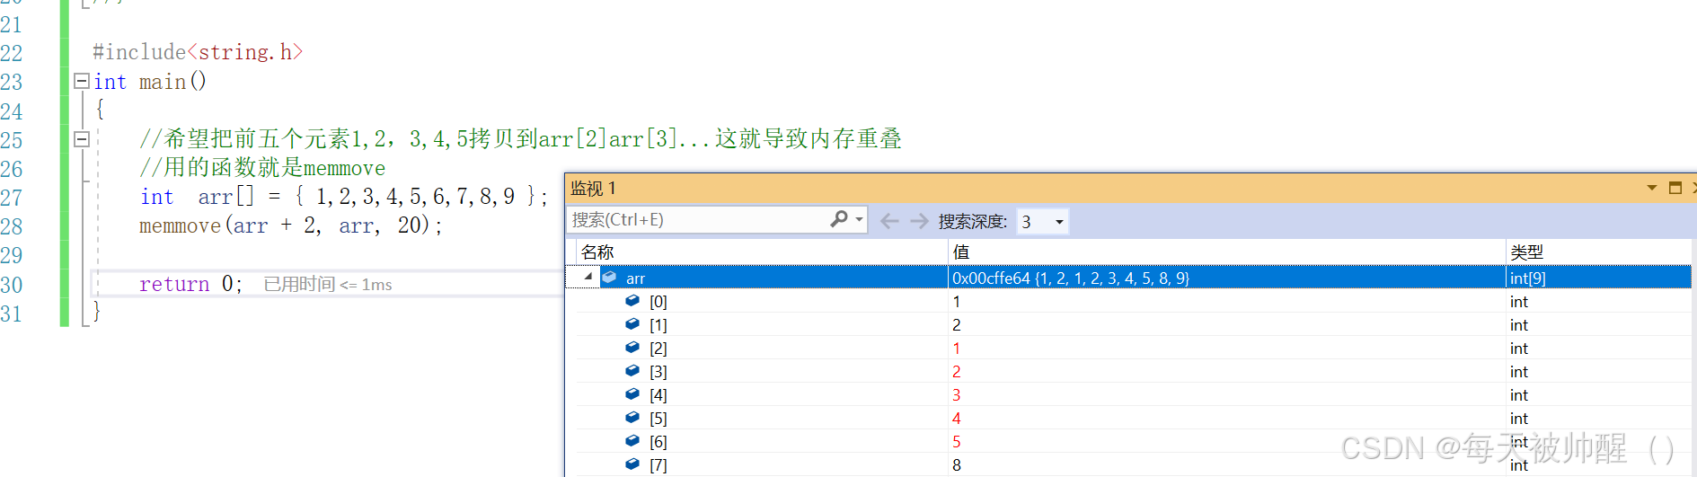Click the cube icon of element [5]
Image resolution: width=1697 pixels, height=477 pixels.
coord(632,418)
